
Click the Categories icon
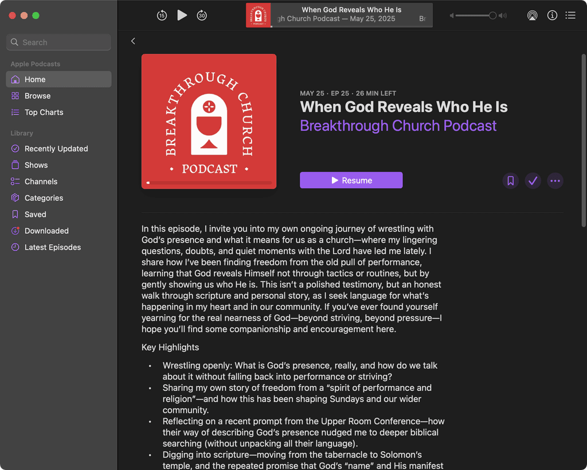click(x=15, y=198)
